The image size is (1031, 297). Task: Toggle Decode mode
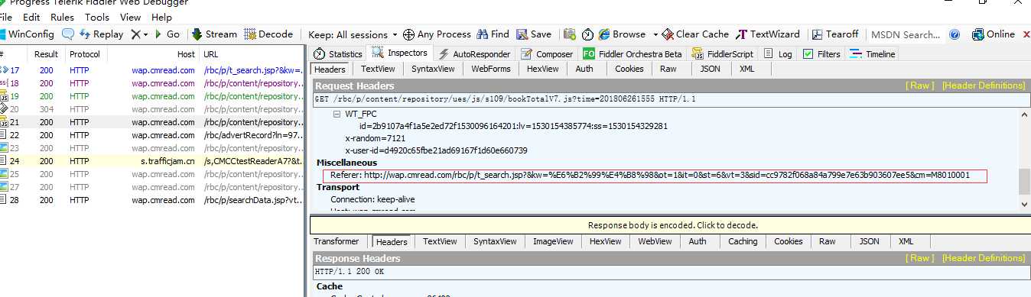click(x=268, y=34)
